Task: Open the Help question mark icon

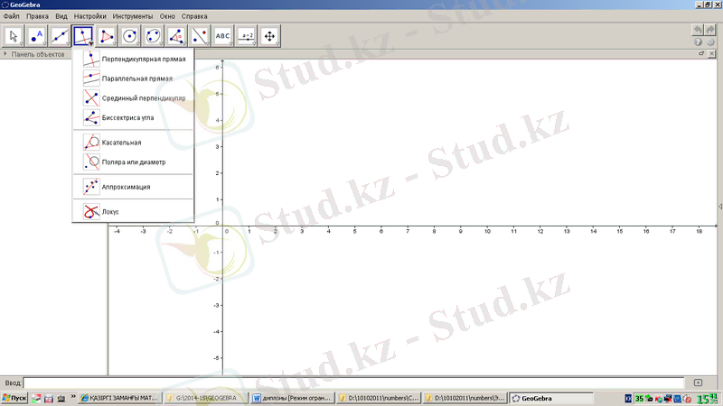Action: pos(698,42)
